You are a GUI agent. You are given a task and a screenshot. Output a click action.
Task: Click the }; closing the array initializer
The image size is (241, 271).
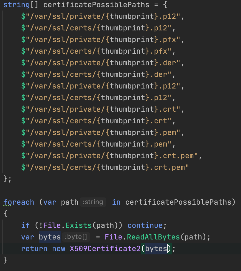[7, 179]
